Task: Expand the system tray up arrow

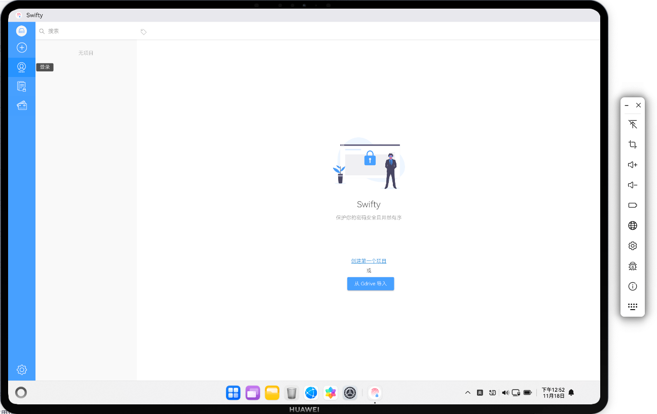Action: click(468, 392)
